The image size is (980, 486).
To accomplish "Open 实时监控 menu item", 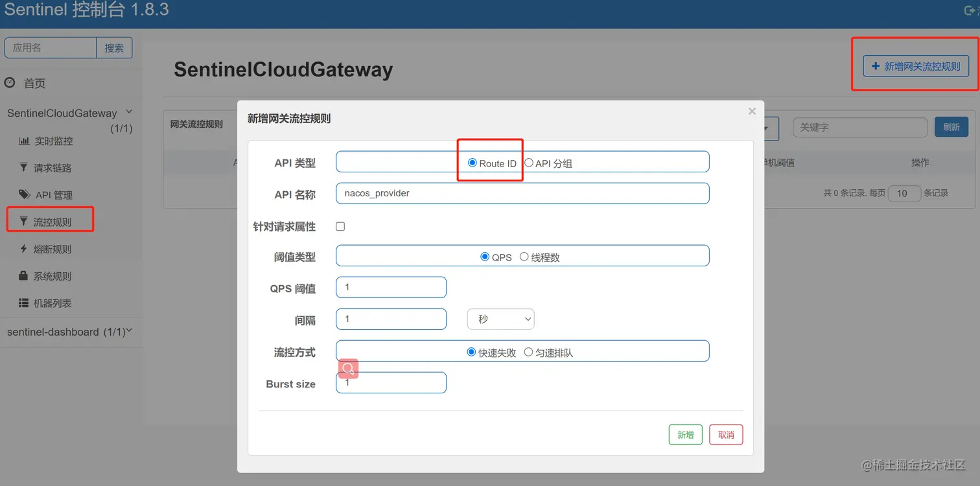I will tap(53, 141).
